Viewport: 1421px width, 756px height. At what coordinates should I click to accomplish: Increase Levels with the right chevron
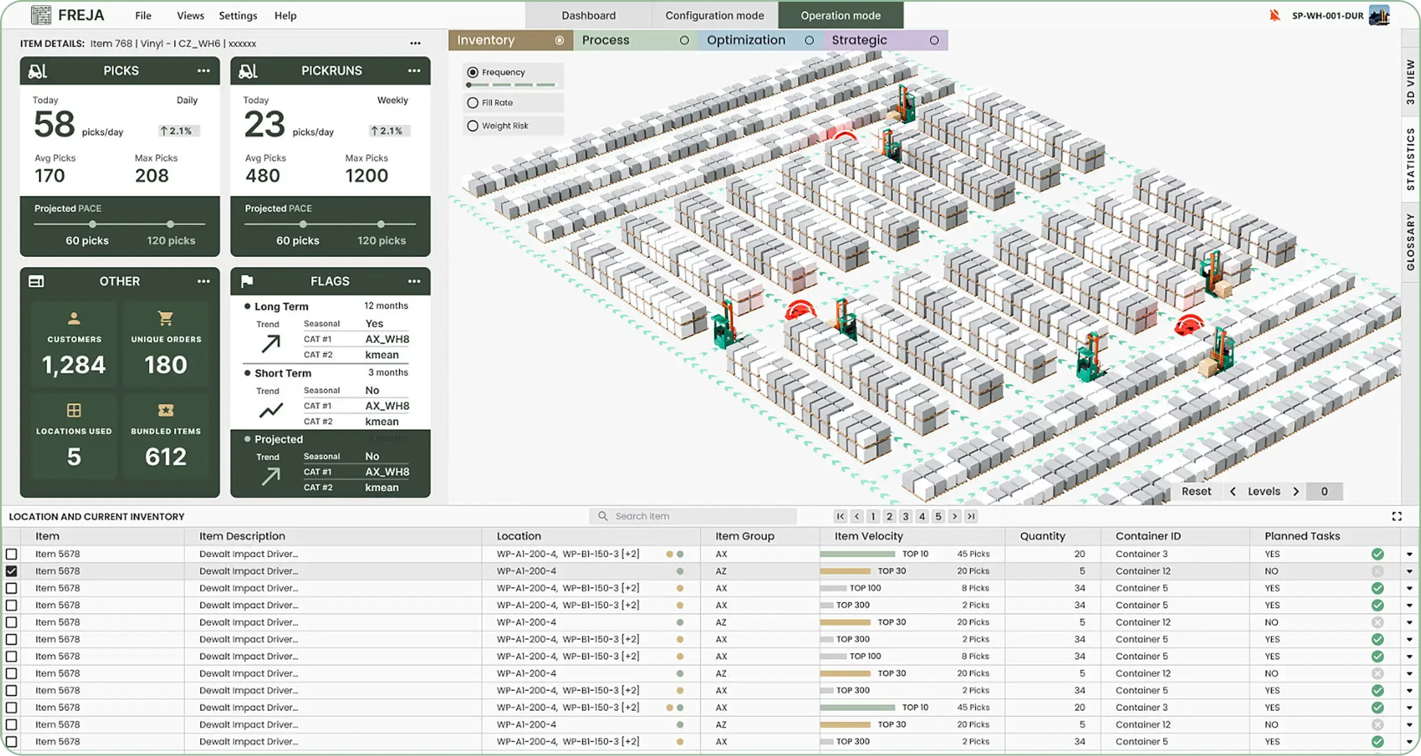click(1296, 492)
